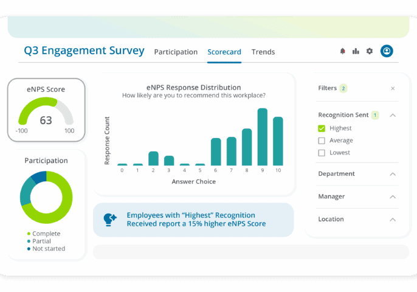Expand the Department filter section
The height and width of the screenshot is (292, 417).
[393, 174]
